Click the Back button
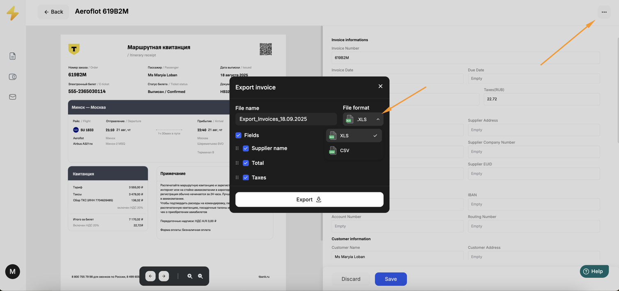The image size is (619, 291). pos(53,12)
